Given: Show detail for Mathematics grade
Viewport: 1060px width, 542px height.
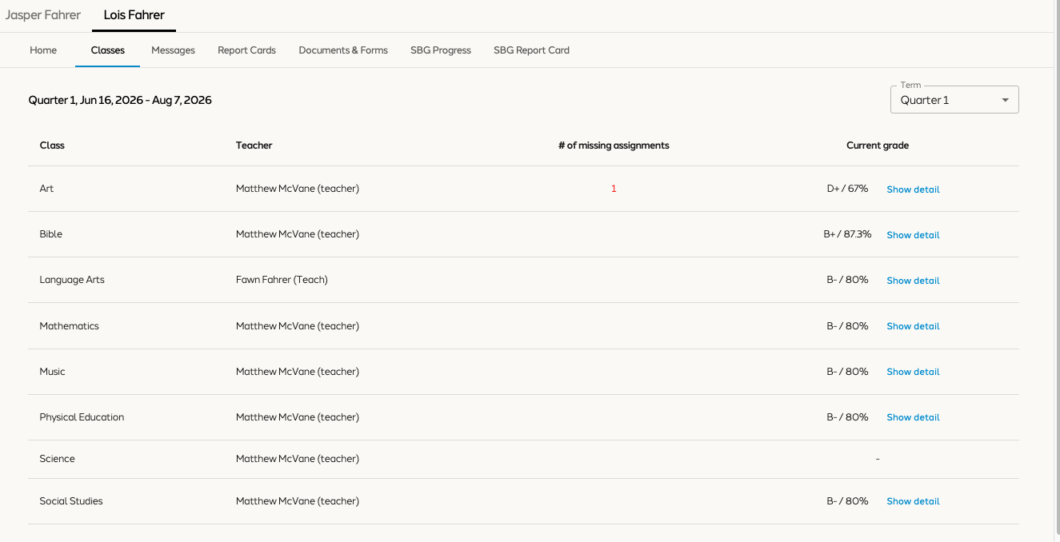Looking at the screenshot, I should point(913,326).
